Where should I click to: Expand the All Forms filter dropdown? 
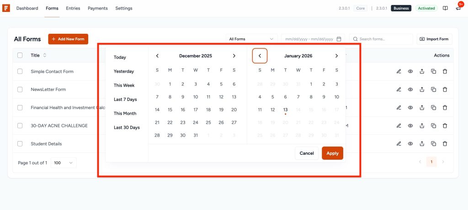[x=251, y=39]
